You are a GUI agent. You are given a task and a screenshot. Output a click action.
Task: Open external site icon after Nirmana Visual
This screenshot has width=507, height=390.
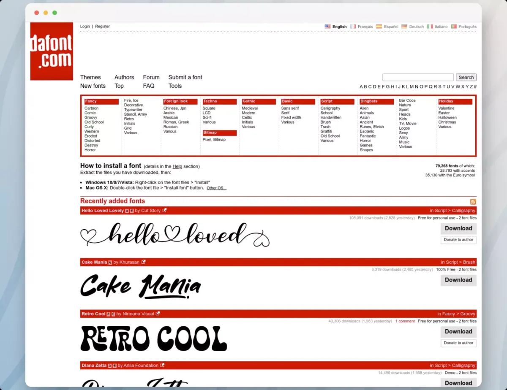tap(158, 314)
